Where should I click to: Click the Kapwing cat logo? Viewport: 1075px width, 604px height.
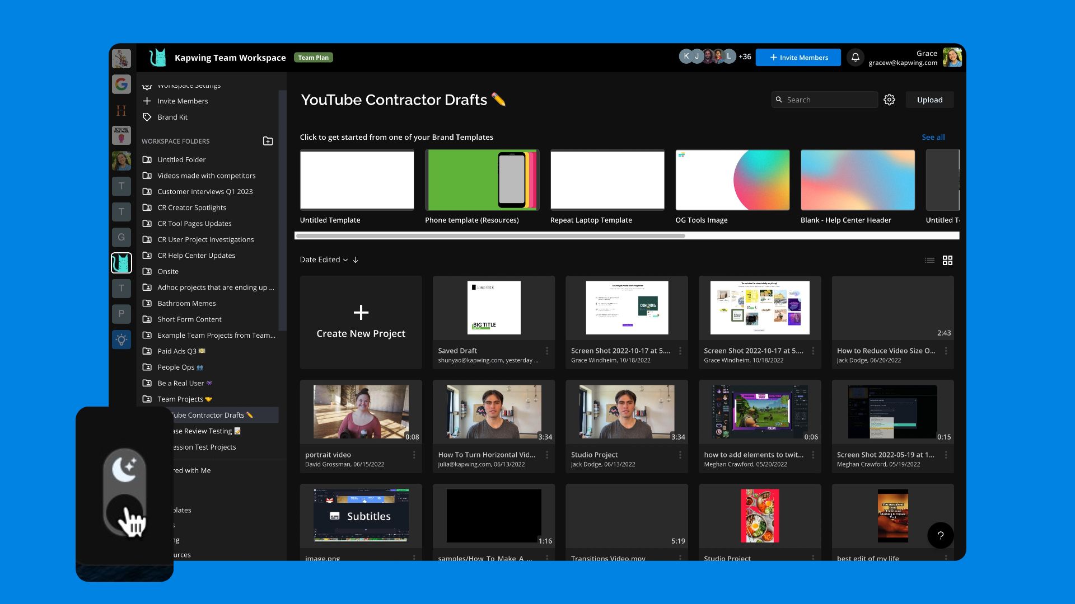tap(158, 57)
